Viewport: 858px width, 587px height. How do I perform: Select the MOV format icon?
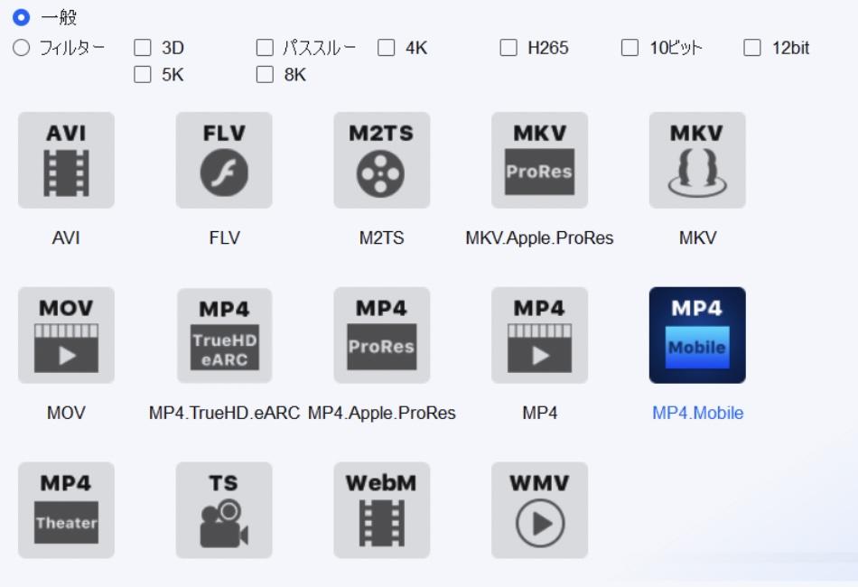66,335
